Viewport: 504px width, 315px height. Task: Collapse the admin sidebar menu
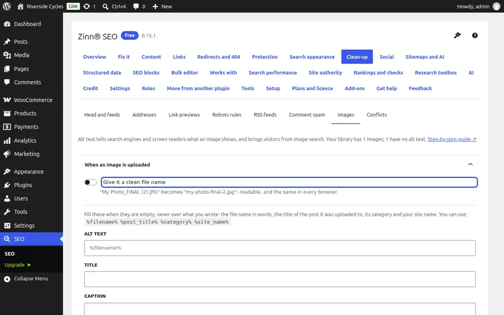[31, 279]
